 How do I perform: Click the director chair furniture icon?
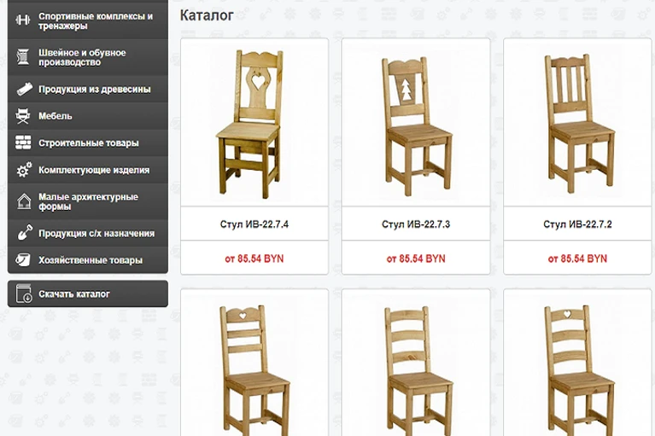[x=23, y=115]
